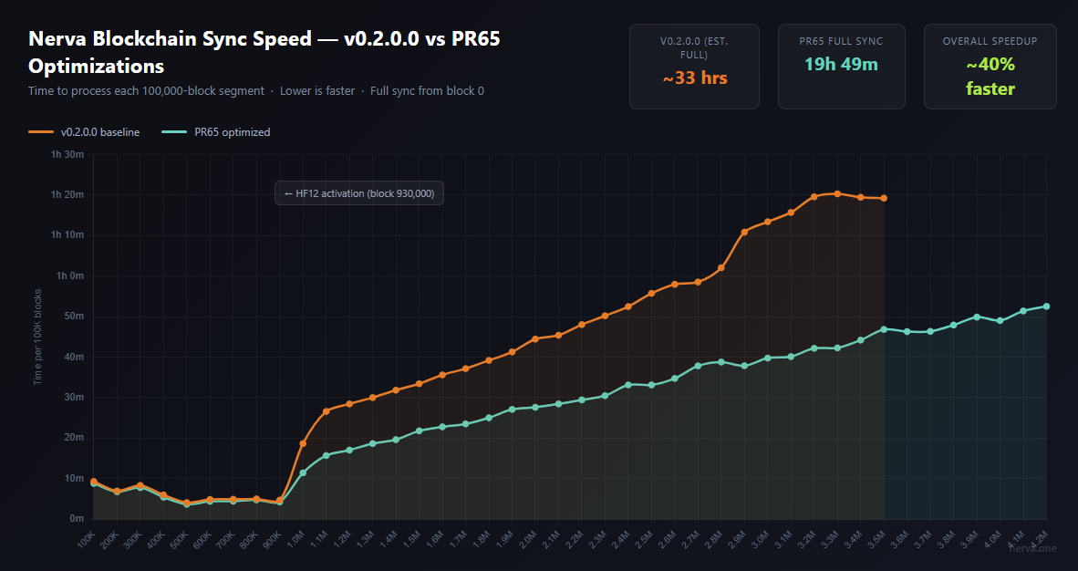Select the orange baseline point at 2.9M
Screen dimensions: 1078x571
coord(744,232)
